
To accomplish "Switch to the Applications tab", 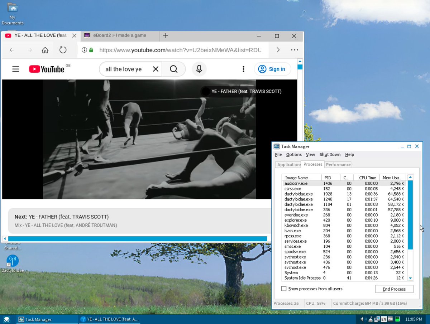I will [288, 165].
